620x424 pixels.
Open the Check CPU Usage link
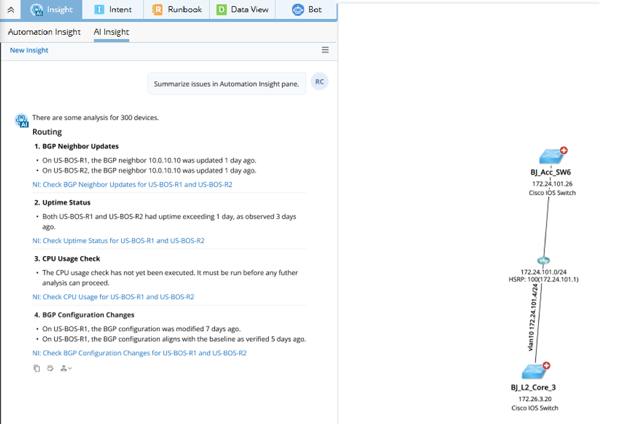(113, 296)
